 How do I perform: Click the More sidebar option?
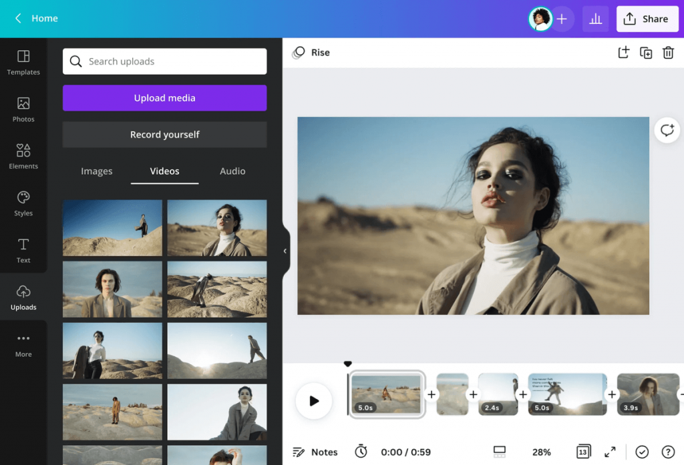point(23,344)
